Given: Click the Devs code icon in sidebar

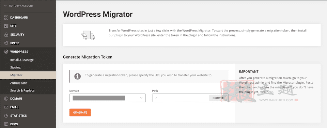Looking at the screenshot, I should (x=6, y=124).
